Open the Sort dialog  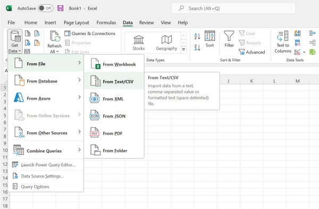(x=209, y=39)
